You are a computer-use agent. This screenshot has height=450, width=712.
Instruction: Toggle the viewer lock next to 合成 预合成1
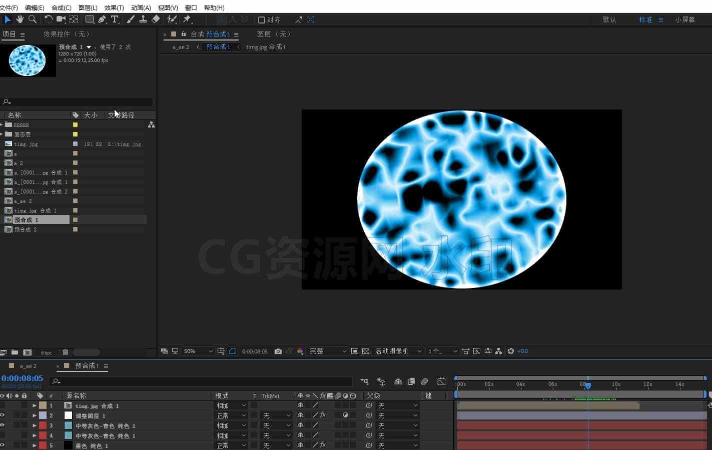(184, 34)
